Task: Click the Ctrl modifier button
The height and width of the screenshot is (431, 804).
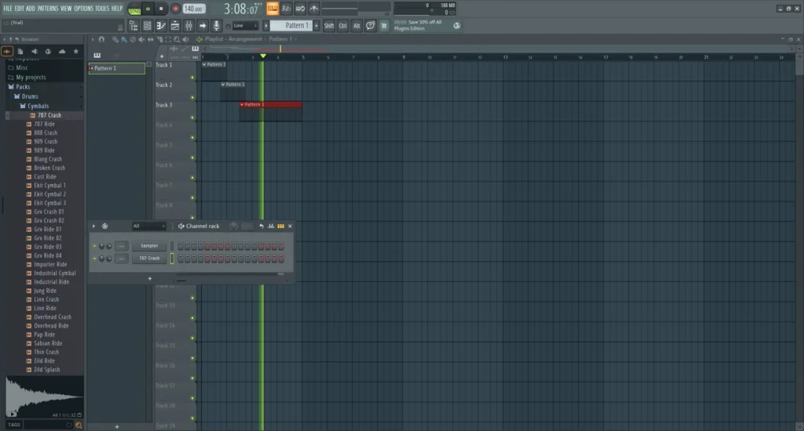Action: coord(342,26)
